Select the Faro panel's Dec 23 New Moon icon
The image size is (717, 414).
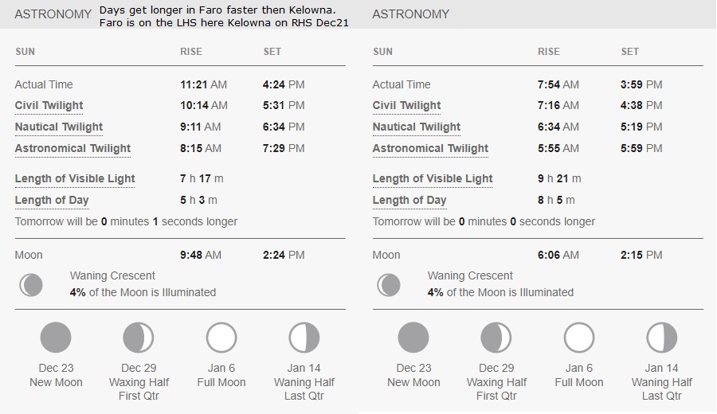tap(56, 338)
